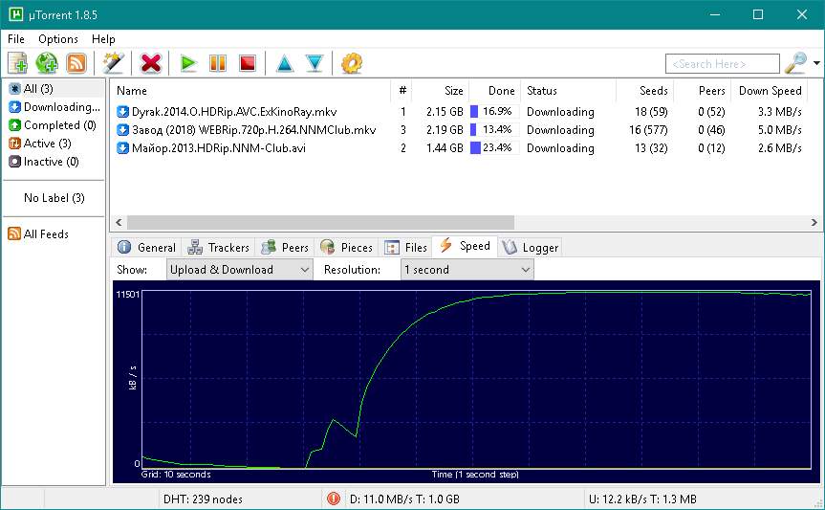The width and height of the screenshot is (825, 510).
Task: Move torrent up the queue arrow
Action: [285, 63]
